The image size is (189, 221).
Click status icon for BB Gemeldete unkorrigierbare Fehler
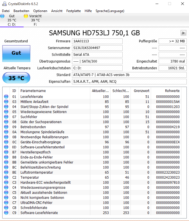point(6,162)
